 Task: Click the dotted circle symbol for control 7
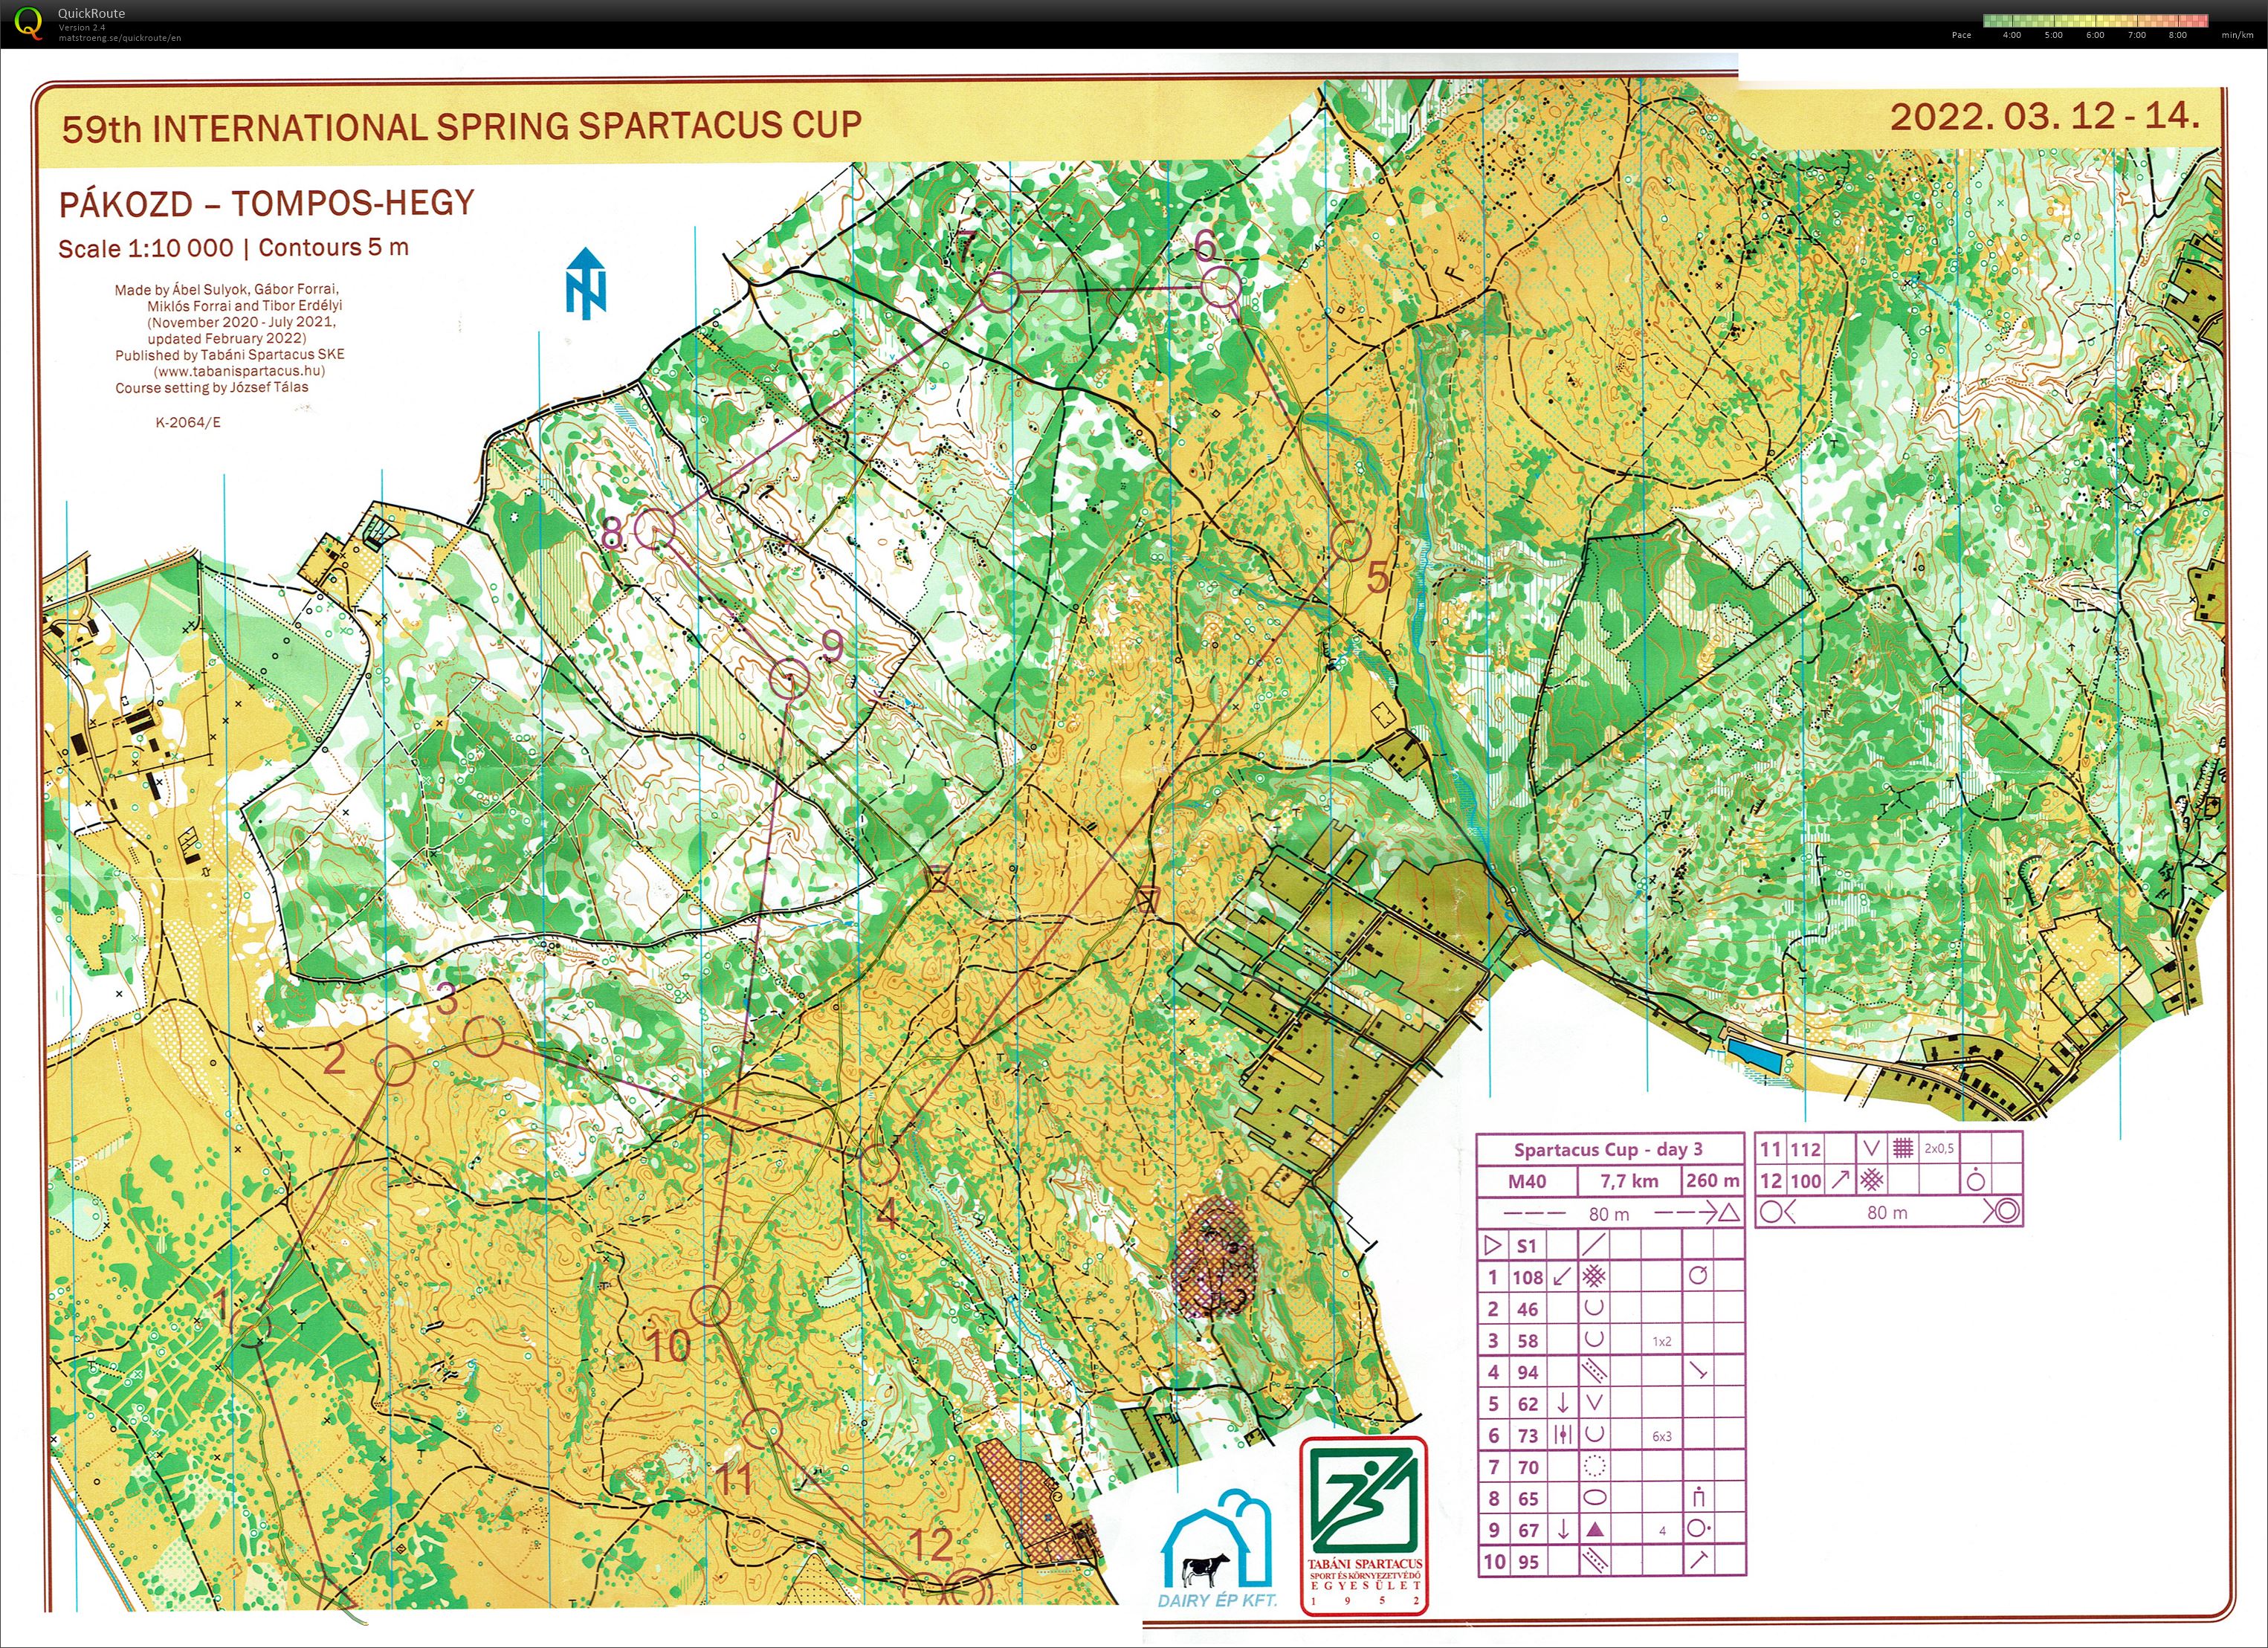pyautogui.click(x=1595, y=1467)
